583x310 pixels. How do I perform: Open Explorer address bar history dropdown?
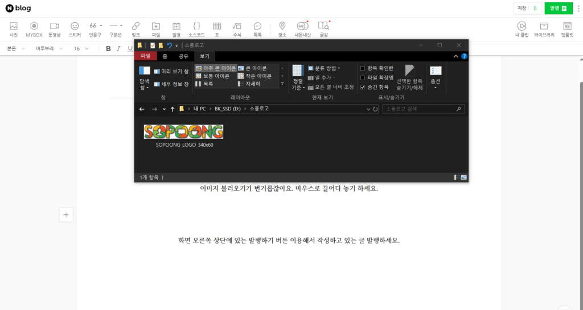pyautogui.click(x=368, y=109)
